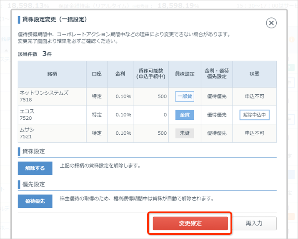
Task: Select the ネットワンシステムズ 7518 stock name
Action: pyautogui.click(x=44, y=96)
